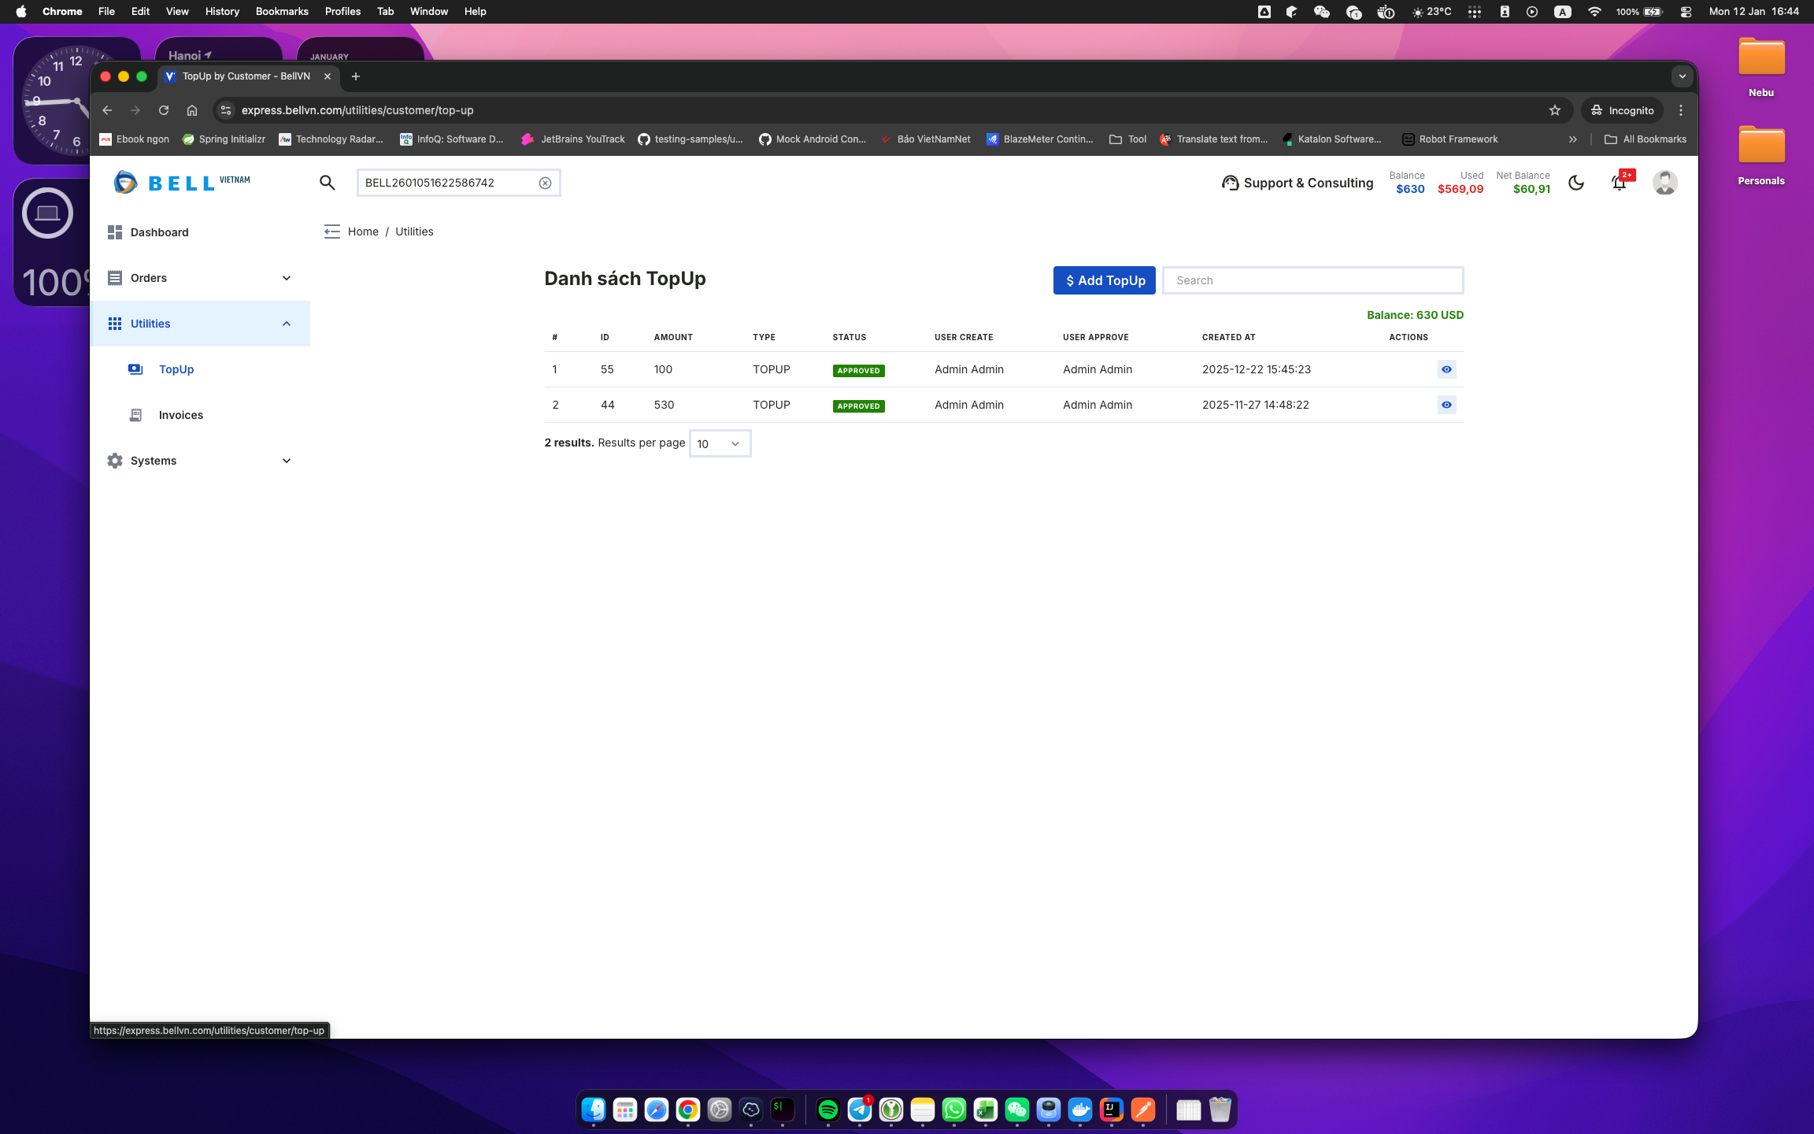This screenshot has width=1814, height=1134.
Task: View details of TopUp ID 44
Action: tap(1446, 405)
